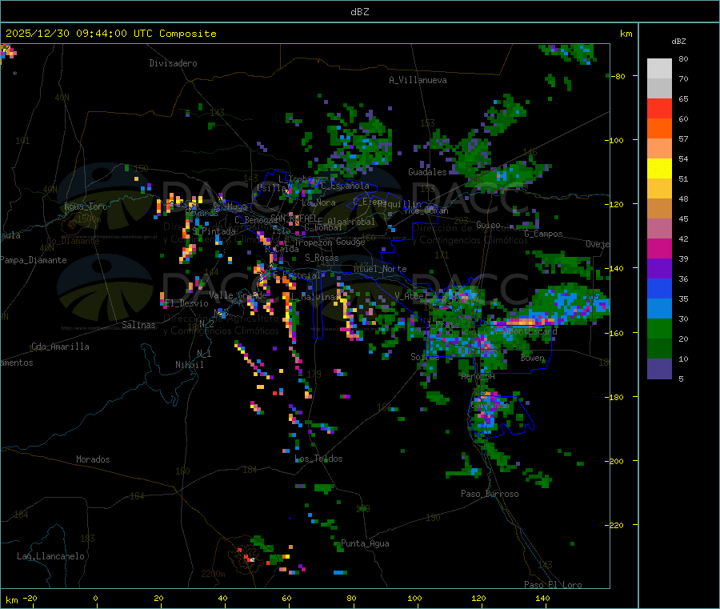Click the Agua_Toro location label

coord(86,206)
